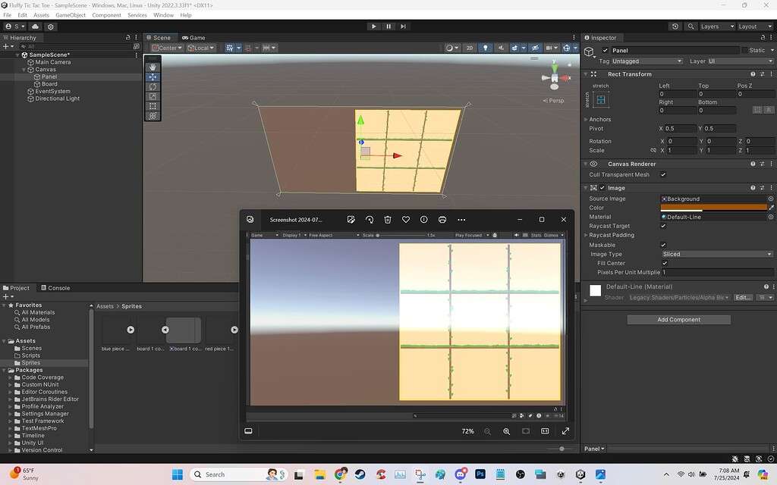
Task: Select the Move tool in the Scene toolbar
Action: click(153, 77)
